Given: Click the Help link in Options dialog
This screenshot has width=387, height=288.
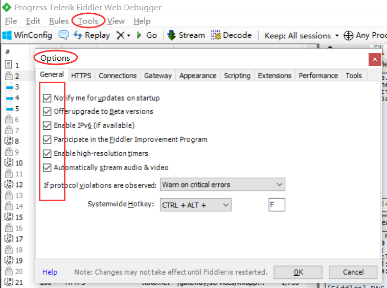Looking at the screenshot, I should point(50,272).
